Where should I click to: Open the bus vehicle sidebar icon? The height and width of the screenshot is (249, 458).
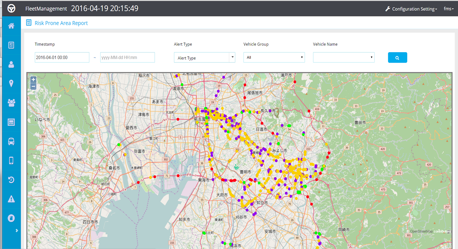click(11, 141)
